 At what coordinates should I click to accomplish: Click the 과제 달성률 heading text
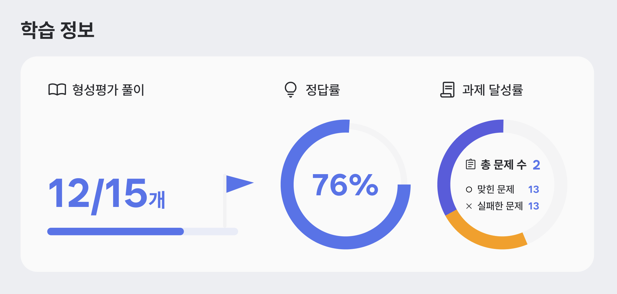tap(492, 90)
